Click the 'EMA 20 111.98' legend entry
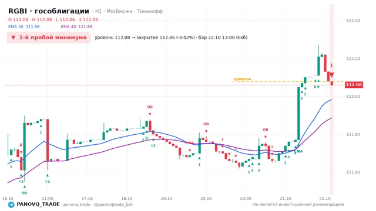376x211 pixels. [x=24, y=27]
